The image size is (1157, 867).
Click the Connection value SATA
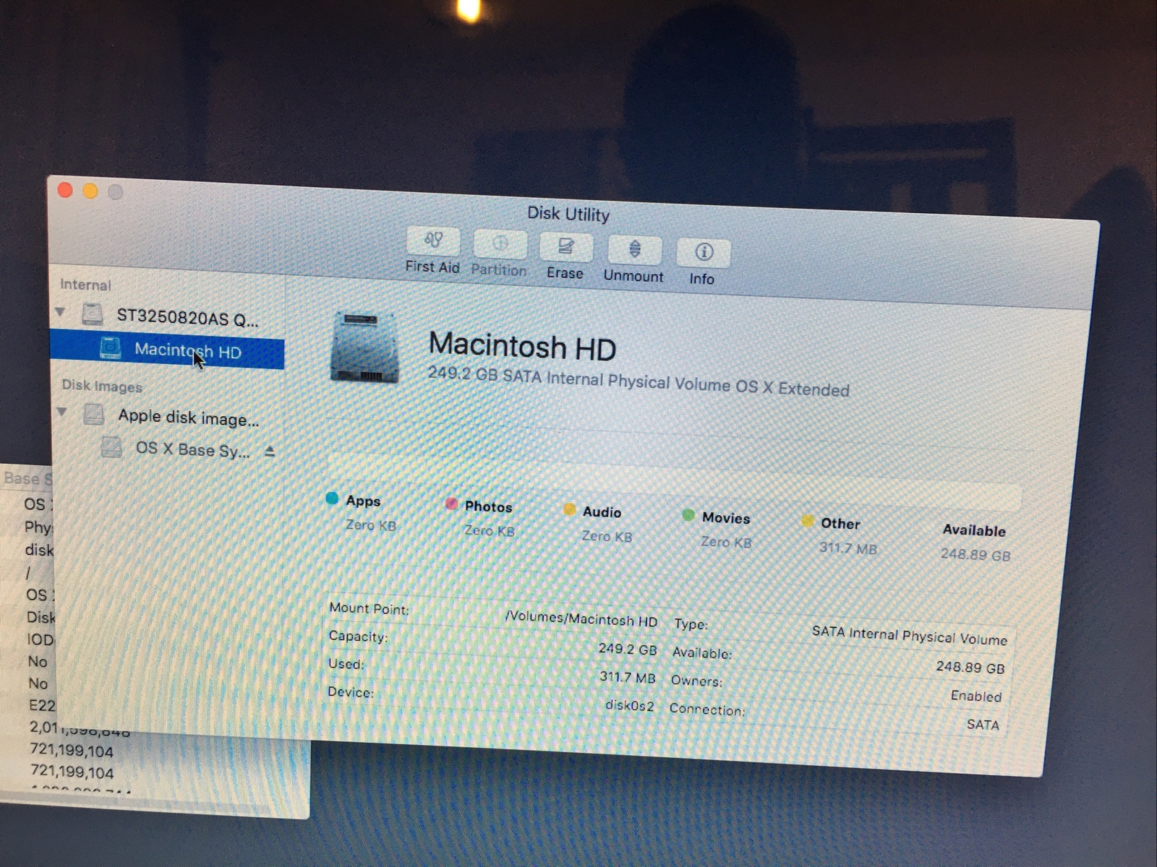coord(983,724)
